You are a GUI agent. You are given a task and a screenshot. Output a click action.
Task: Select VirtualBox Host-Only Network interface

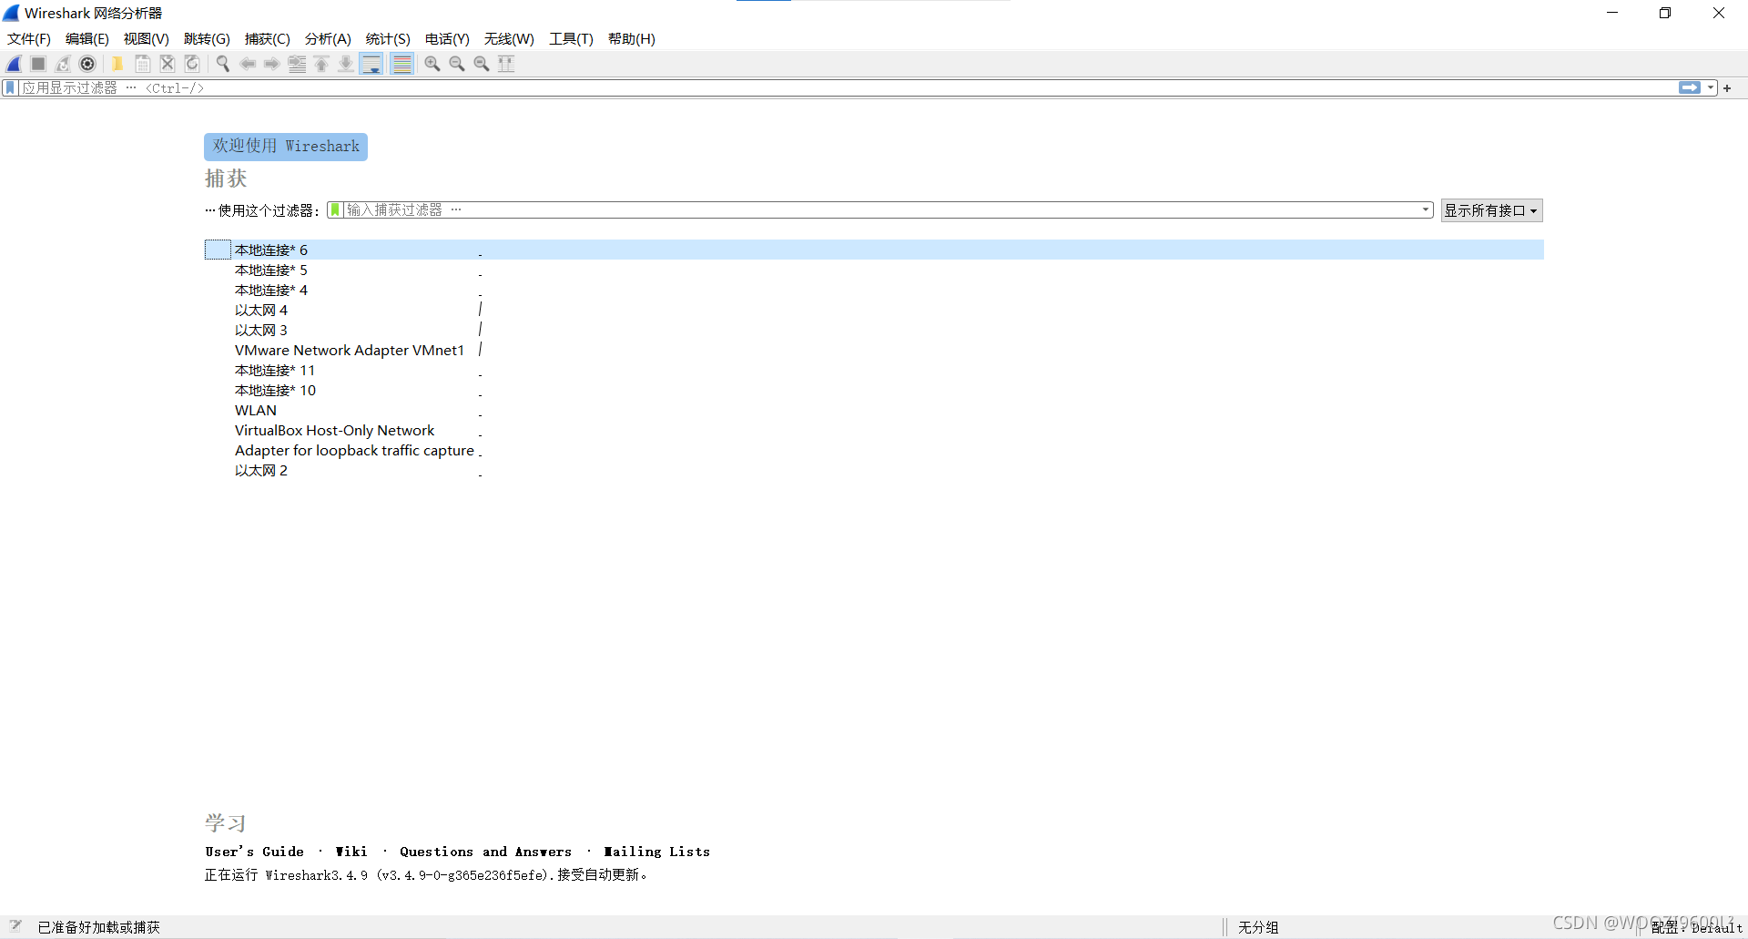coord(874,430)
